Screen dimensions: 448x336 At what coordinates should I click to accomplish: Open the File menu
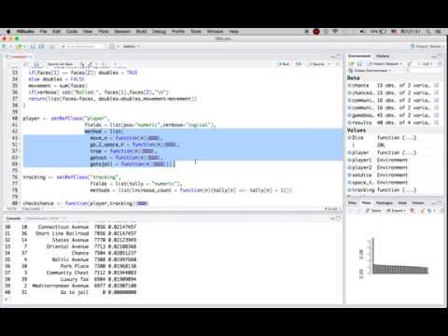[x=43, y=32]
